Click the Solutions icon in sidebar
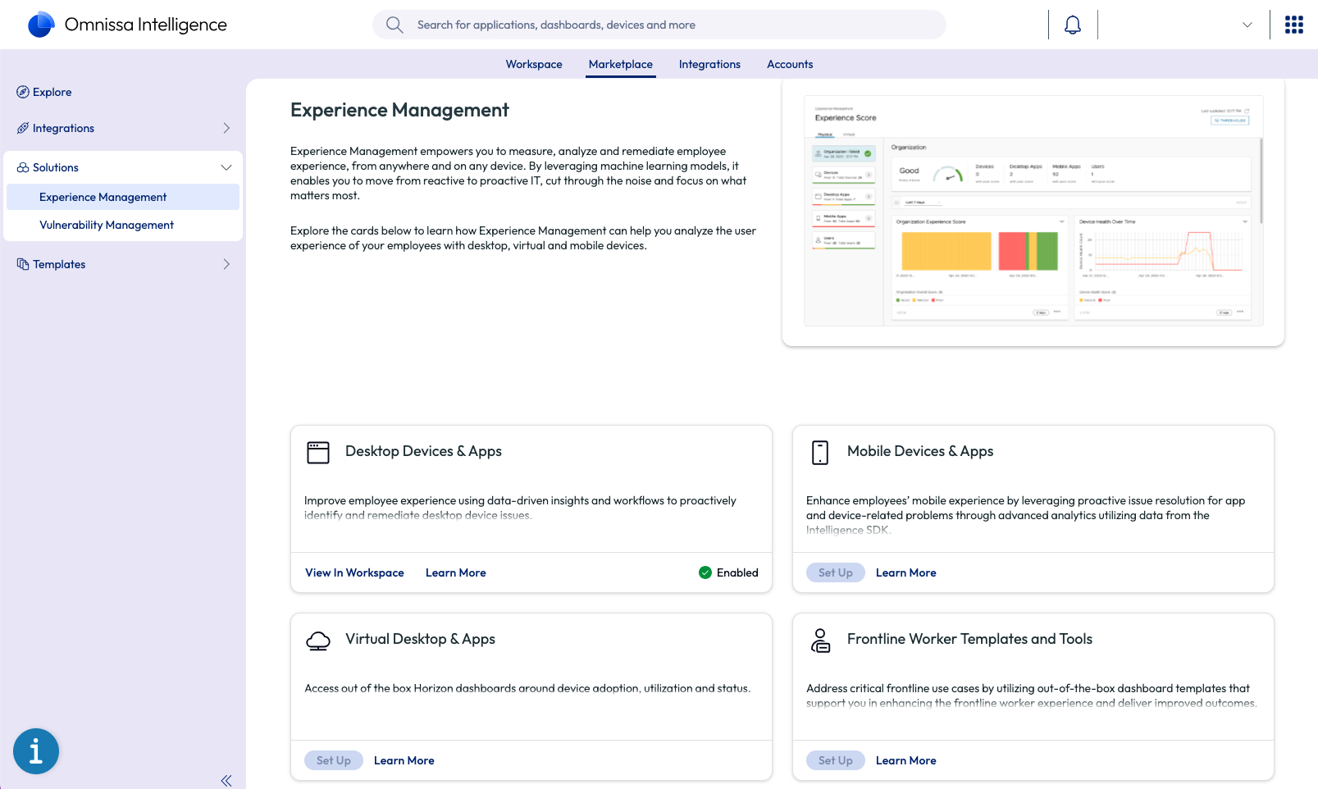 23,167
